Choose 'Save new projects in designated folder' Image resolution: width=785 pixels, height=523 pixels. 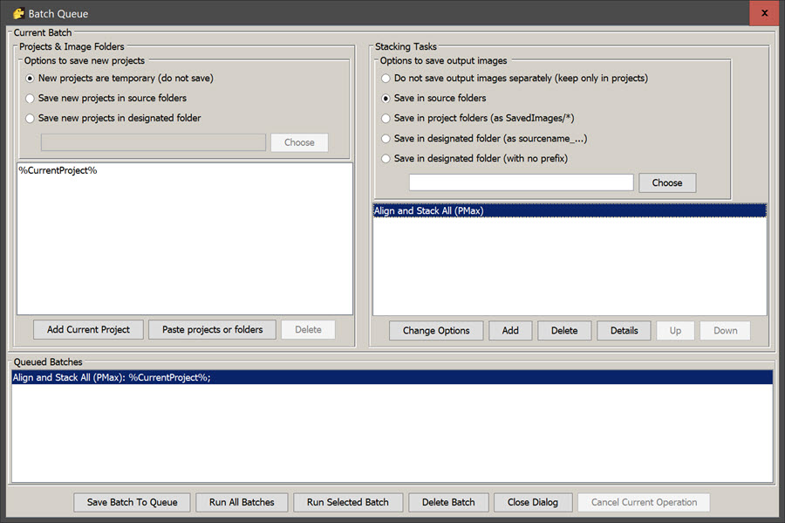point(31,119)
